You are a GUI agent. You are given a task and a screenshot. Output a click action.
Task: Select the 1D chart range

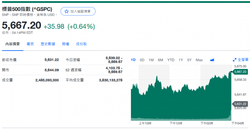[x=133, y=60]
